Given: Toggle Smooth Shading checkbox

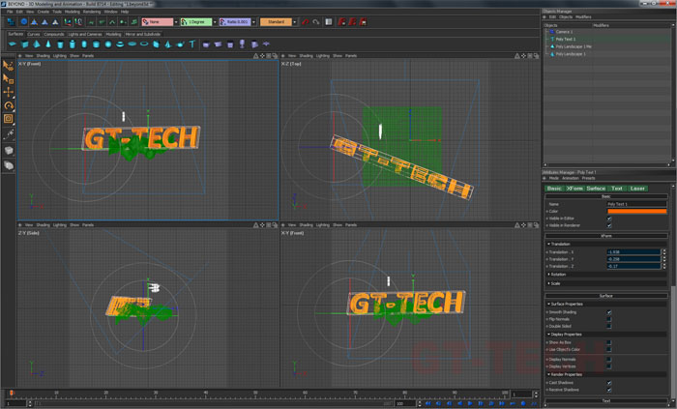Looking at the screenshot, I should pyautogui.click(x=609, y=312).
